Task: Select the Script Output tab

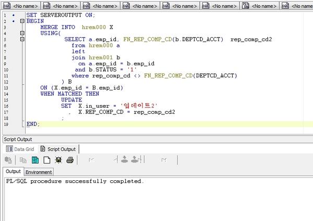Action: 58,149
